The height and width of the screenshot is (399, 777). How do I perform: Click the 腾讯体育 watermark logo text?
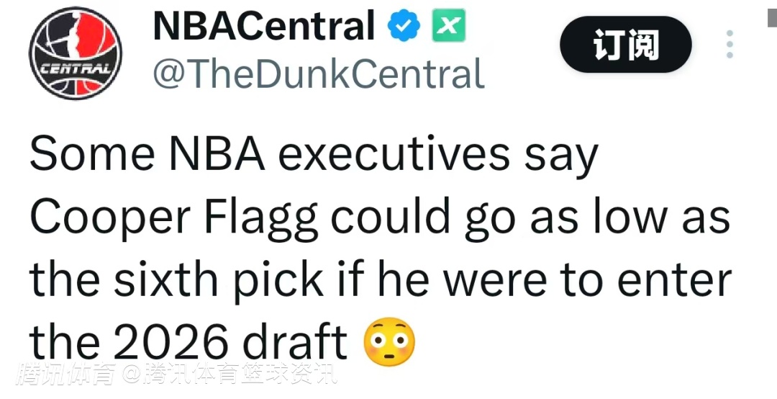click(65, 373)
